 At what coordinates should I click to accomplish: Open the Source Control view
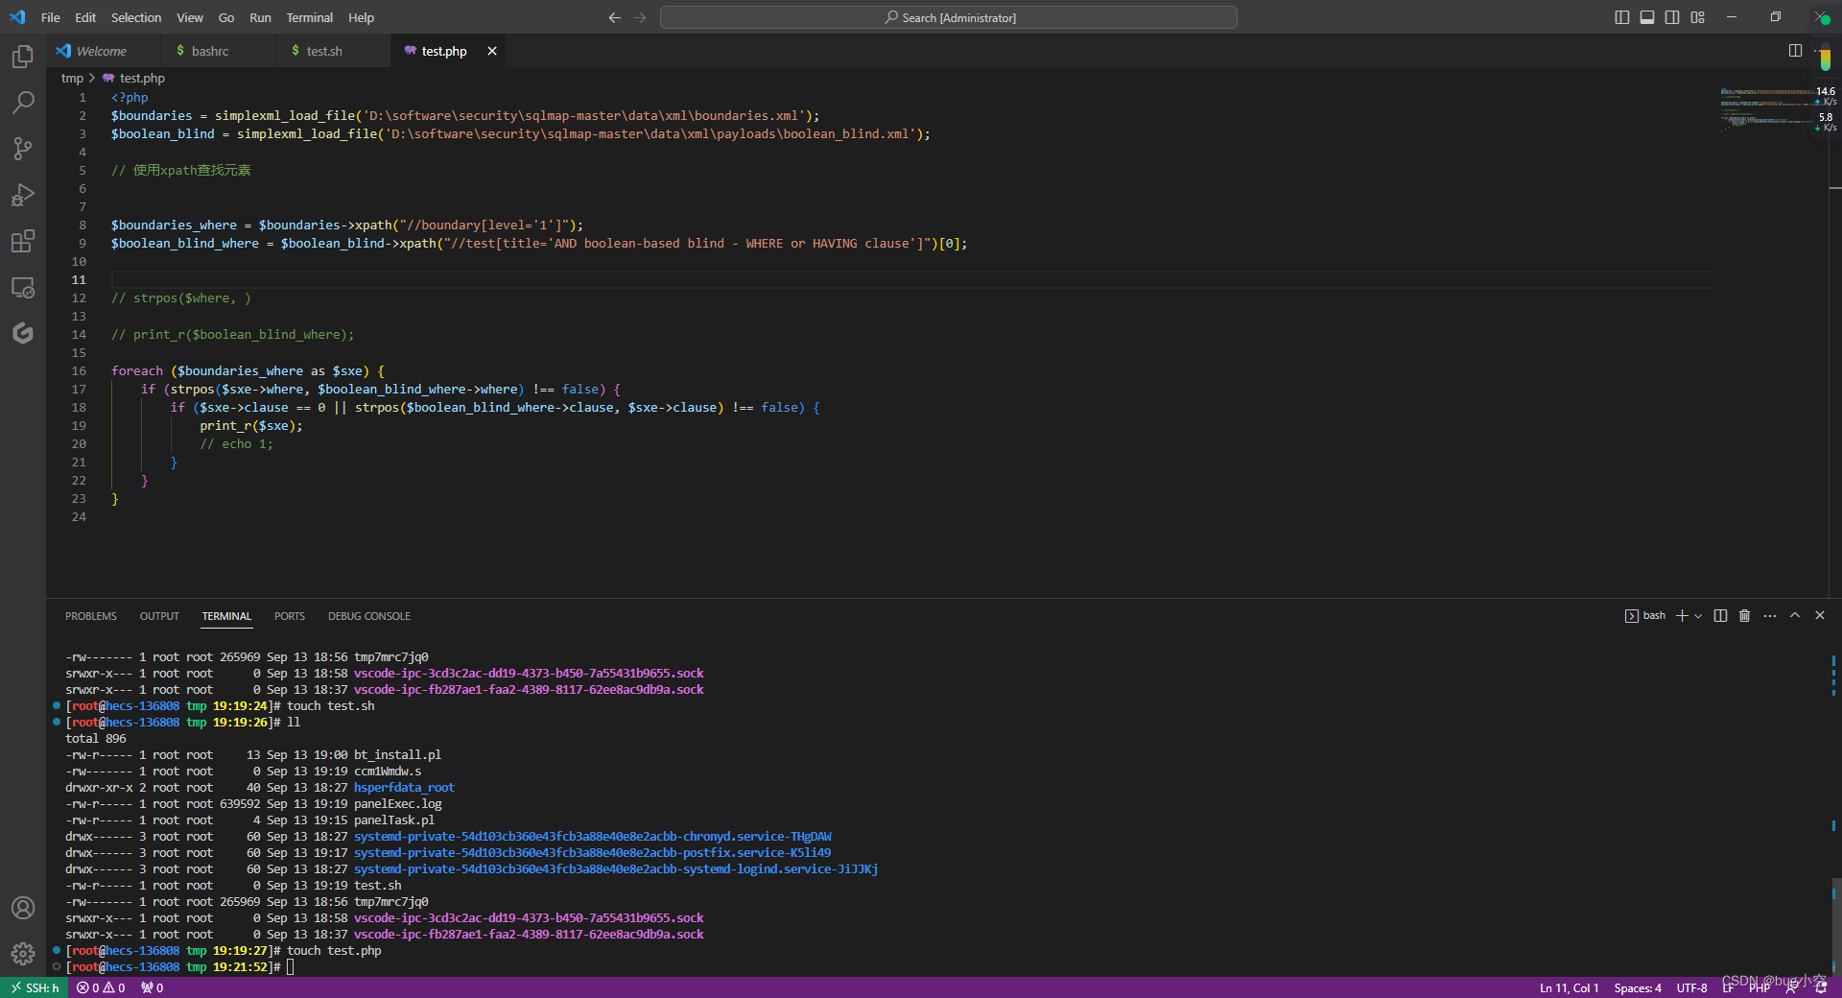23,149
